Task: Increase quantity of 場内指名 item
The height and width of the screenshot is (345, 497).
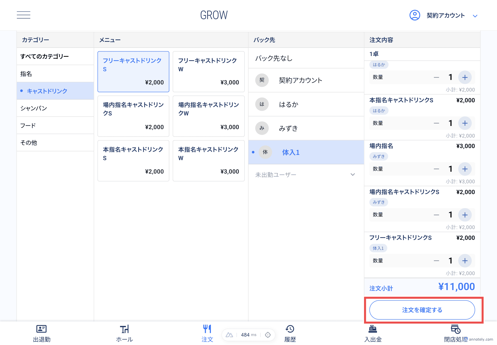Action: point(465,169)
